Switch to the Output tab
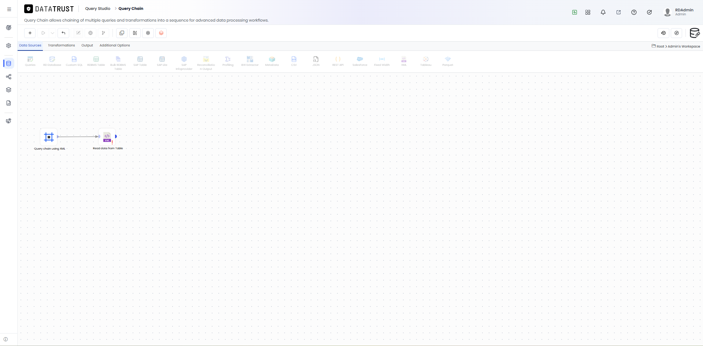703x346 pixels. [x=87, y=45]
